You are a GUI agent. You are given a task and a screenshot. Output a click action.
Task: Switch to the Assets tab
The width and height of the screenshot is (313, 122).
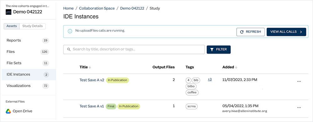point(12,26)
